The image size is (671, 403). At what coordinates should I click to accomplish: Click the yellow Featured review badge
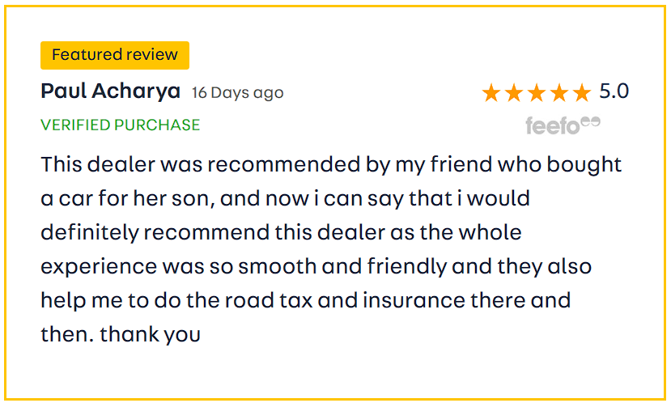click(x=114, y=55)
